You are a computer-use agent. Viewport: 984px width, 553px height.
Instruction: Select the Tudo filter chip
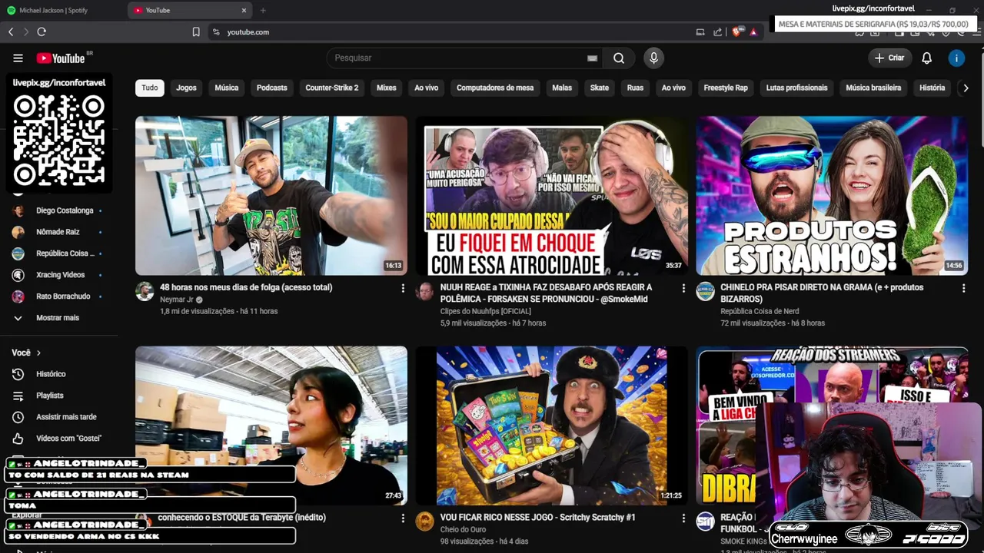[150, 88]
